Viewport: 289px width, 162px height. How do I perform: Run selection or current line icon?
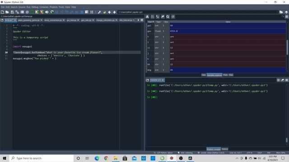tap(47, 12)
